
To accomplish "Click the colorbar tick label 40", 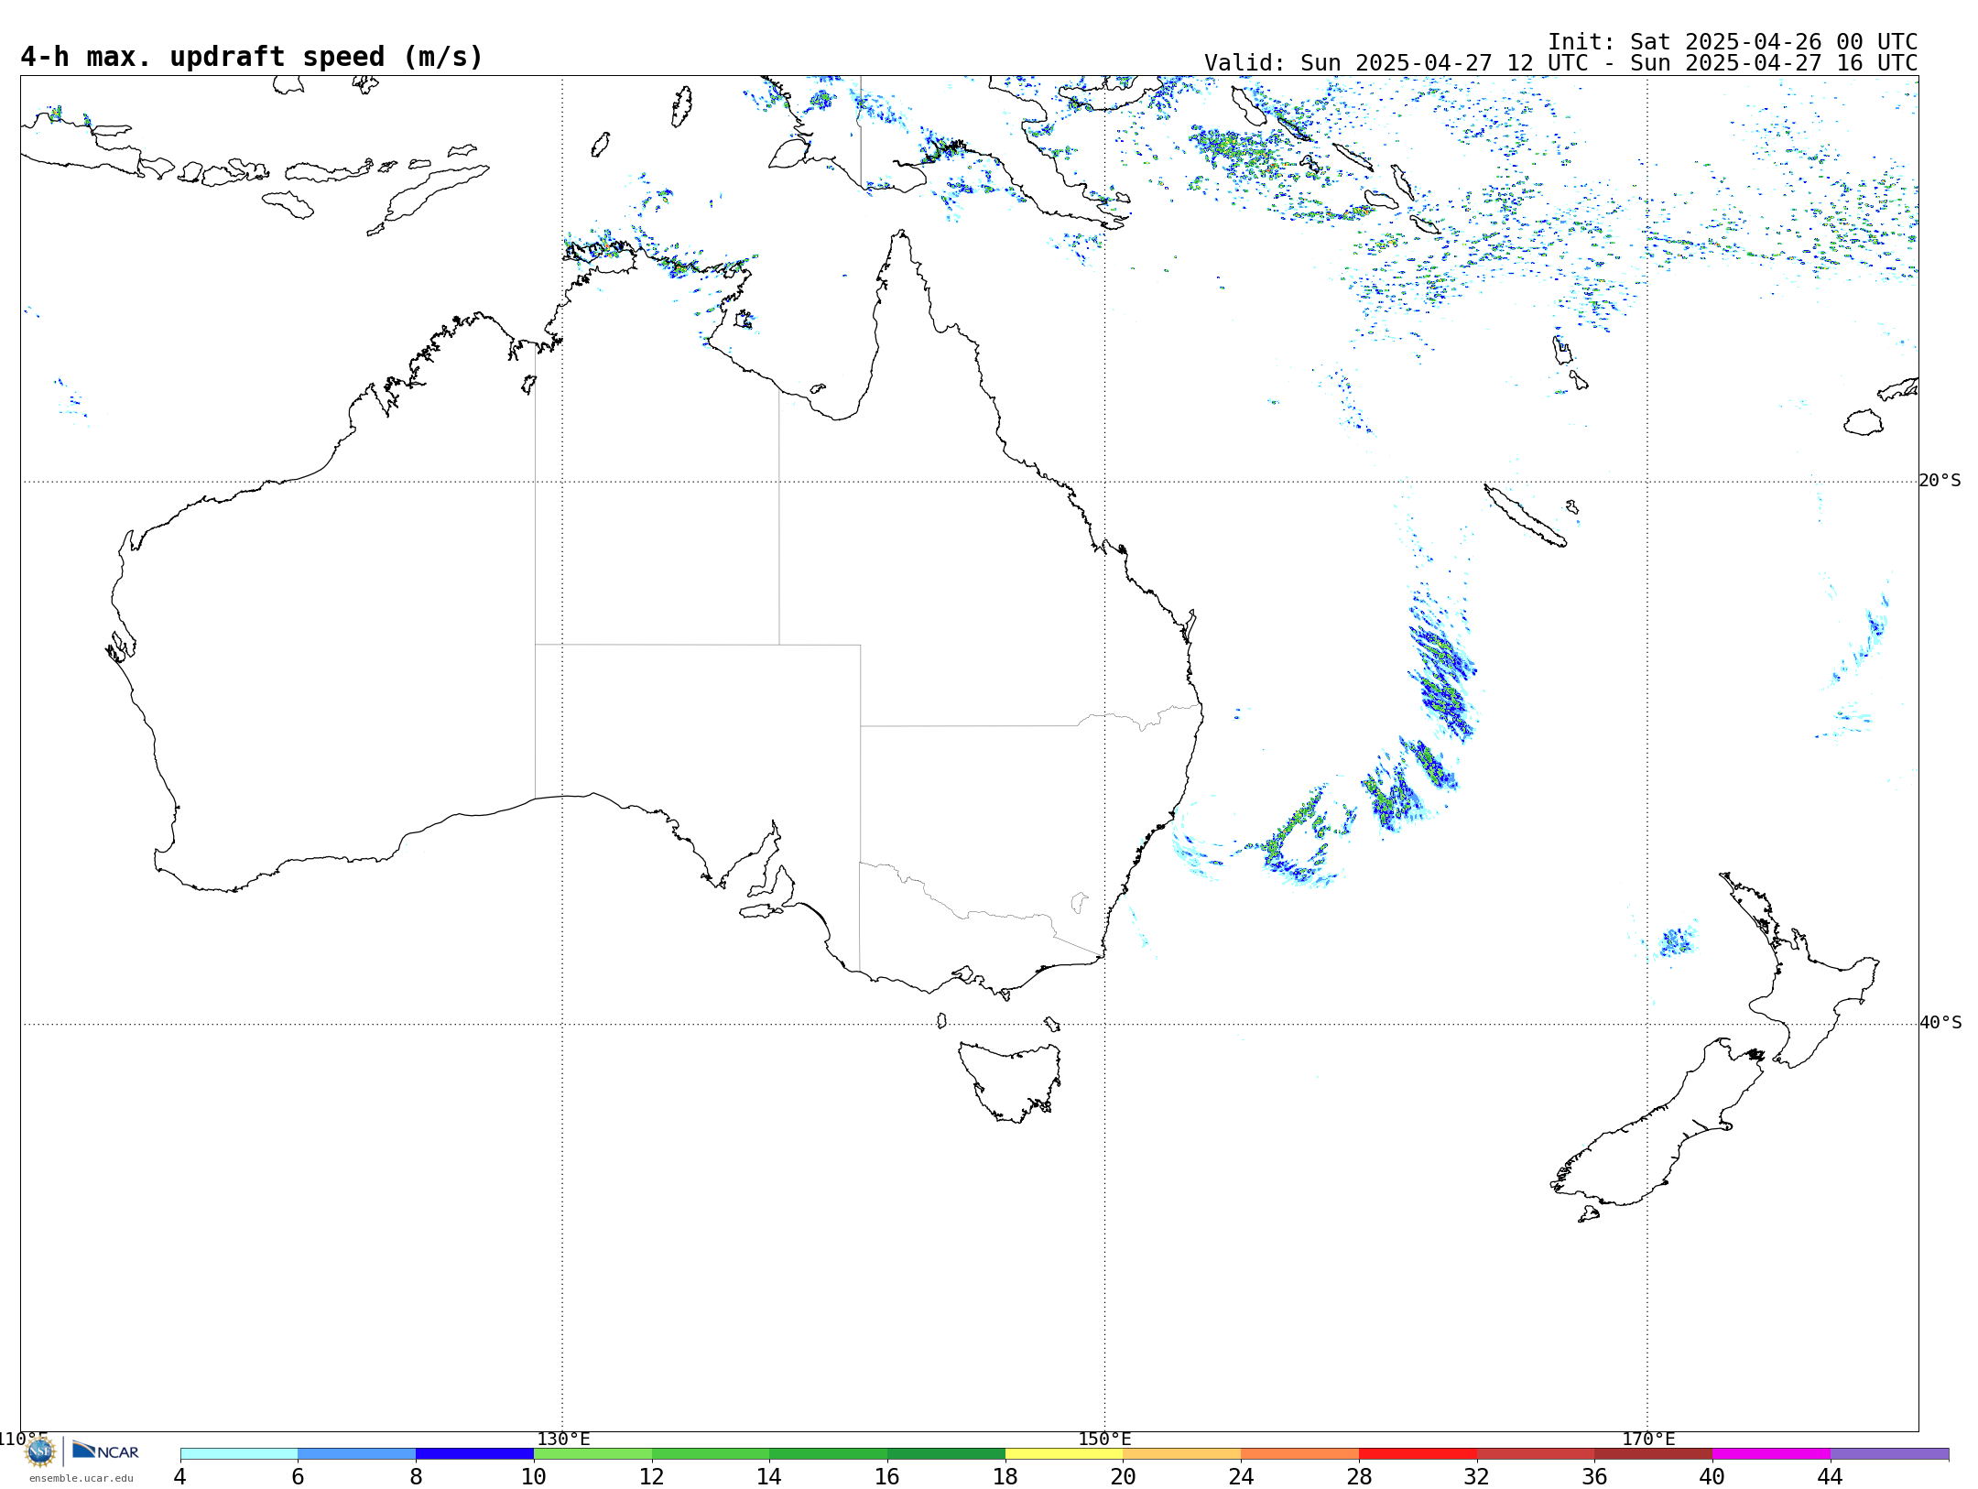I will click(x=1712, y=1476).
